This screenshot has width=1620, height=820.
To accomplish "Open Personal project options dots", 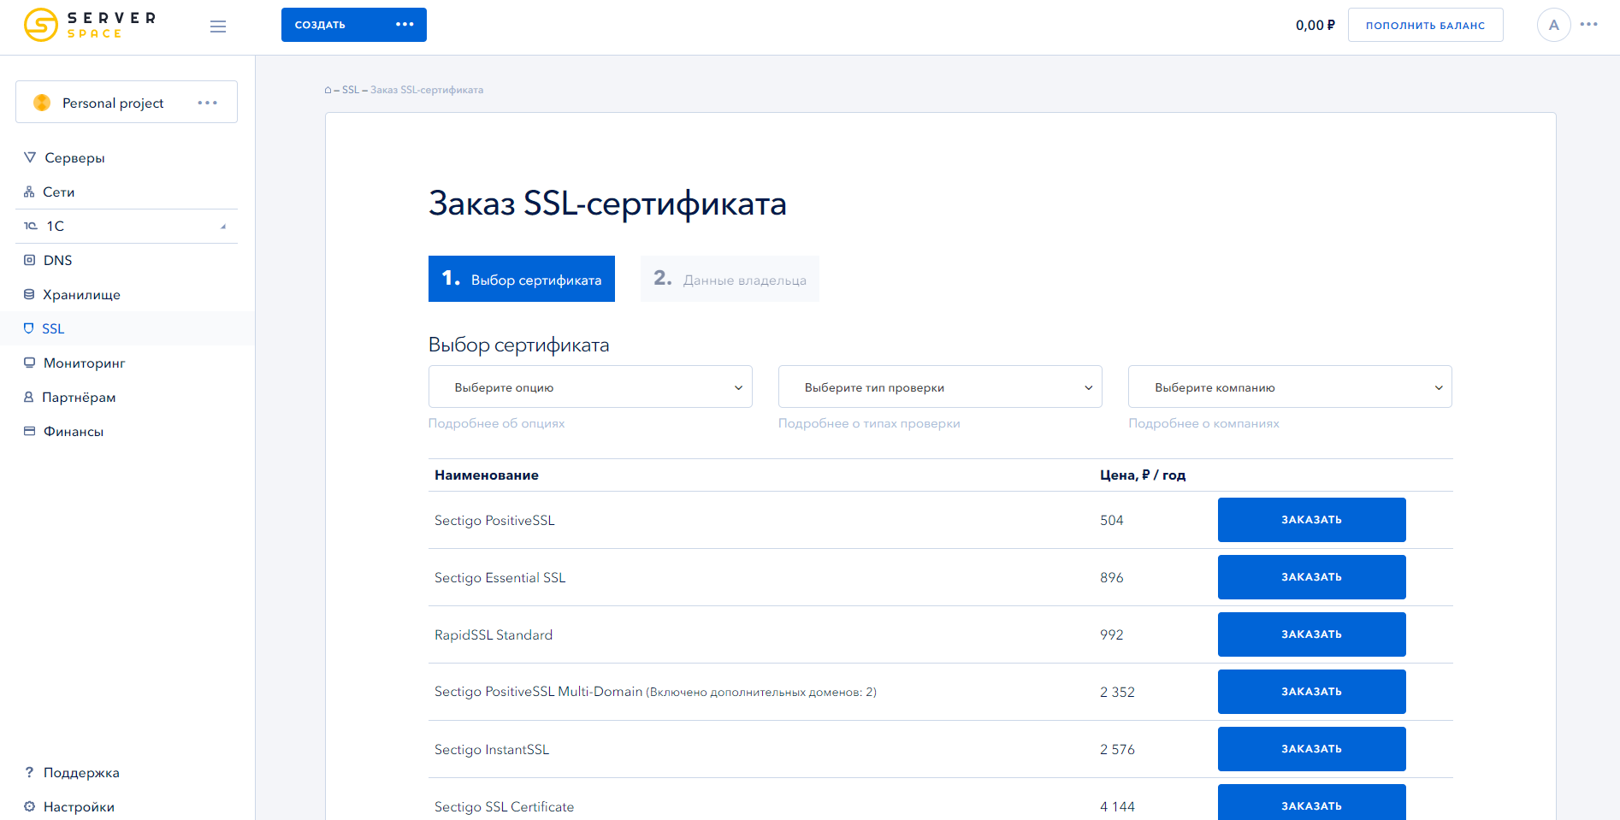I will point(208,103).
